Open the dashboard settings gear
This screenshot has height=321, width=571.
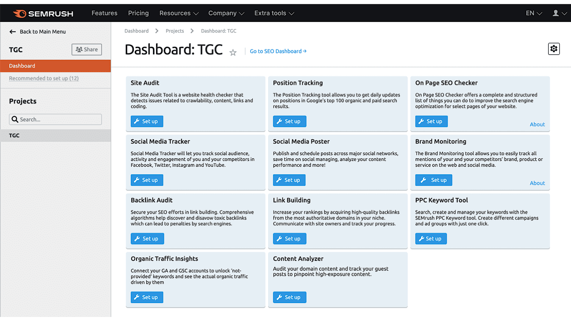(x=554, y=49)
